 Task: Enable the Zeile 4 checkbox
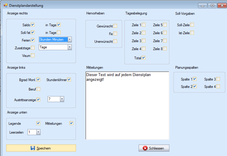click(x=143, y=49)
